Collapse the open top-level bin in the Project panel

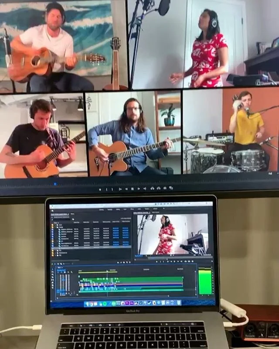[x=55, y=227]
